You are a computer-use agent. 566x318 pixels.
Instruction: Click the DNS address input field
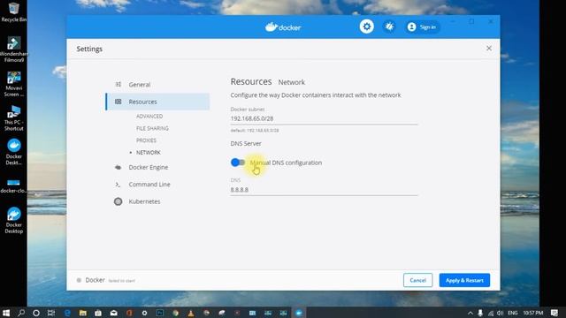(324, 190)
